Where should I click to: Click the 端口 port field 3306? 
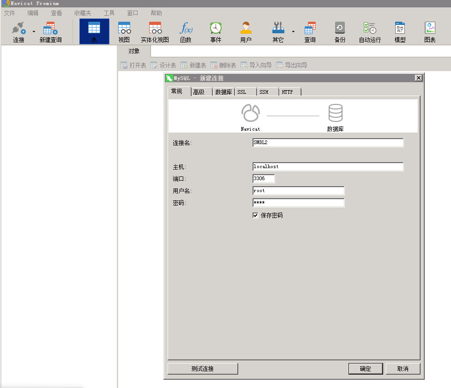click(x=264, y=178)
